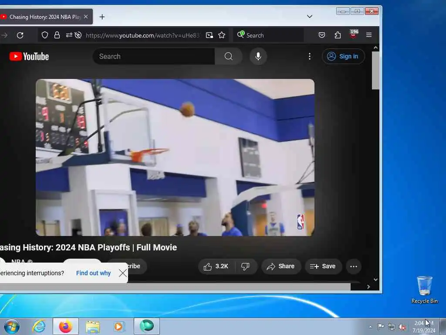
Task: Open more actions ellipsis beside Save
Action: [354, 267]
